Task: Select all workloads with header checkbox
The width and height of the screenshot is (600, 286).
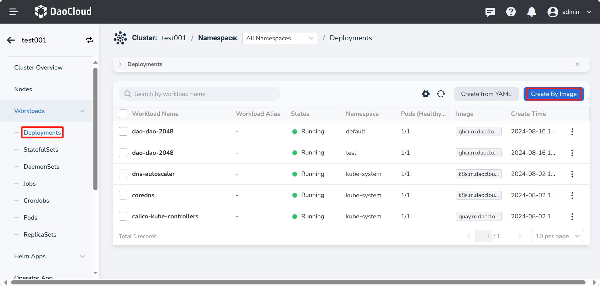Action: tap(123, 114)
